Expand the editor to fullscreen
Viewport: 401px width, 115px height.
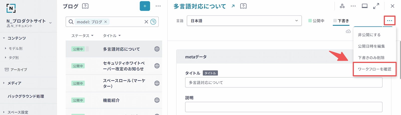pos(376,6)
